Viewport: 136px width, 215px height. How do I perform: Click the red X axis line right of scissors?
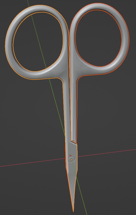pos(107,153)
